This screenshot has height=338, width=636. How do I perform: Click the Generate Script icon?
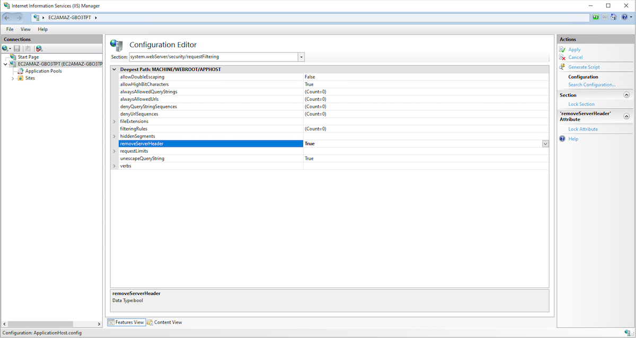(563, 67)
